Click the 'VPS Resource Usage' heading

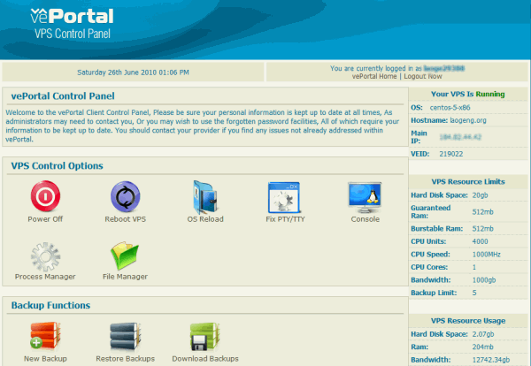tap(468, 321)
